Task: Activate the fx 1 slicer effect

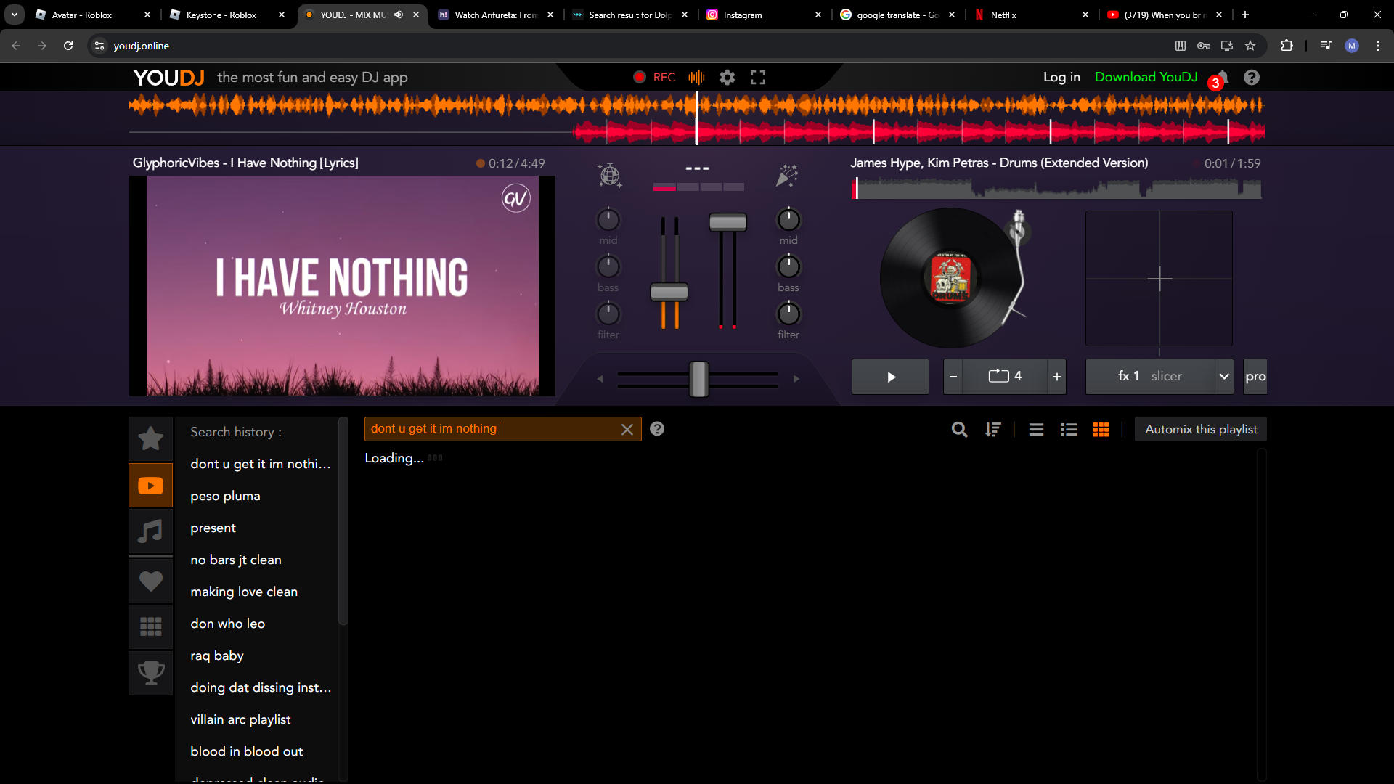Action: click(1150, 377)
